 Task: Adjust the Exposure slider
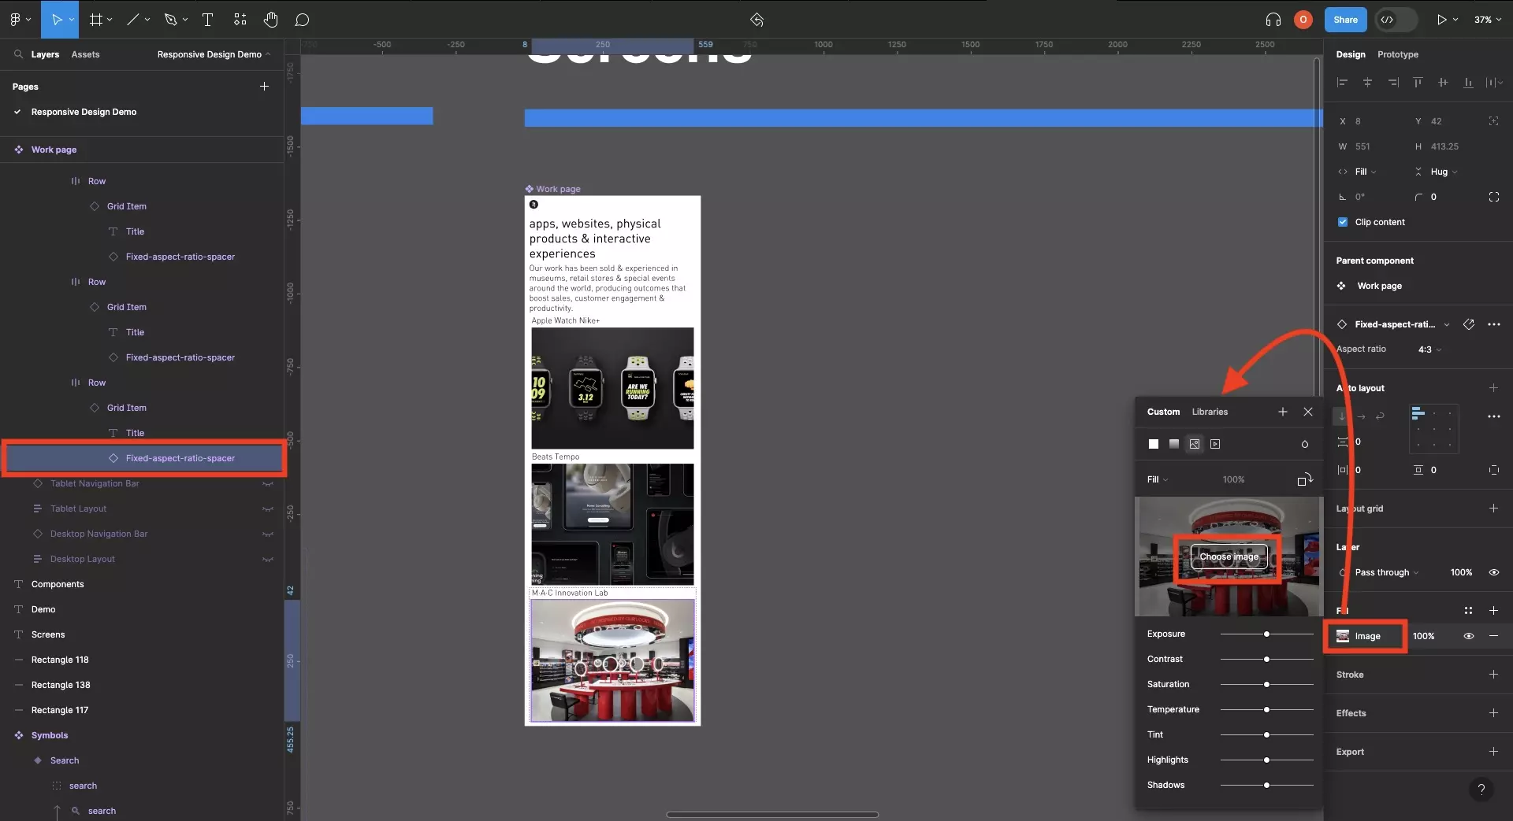point(1266,634)
